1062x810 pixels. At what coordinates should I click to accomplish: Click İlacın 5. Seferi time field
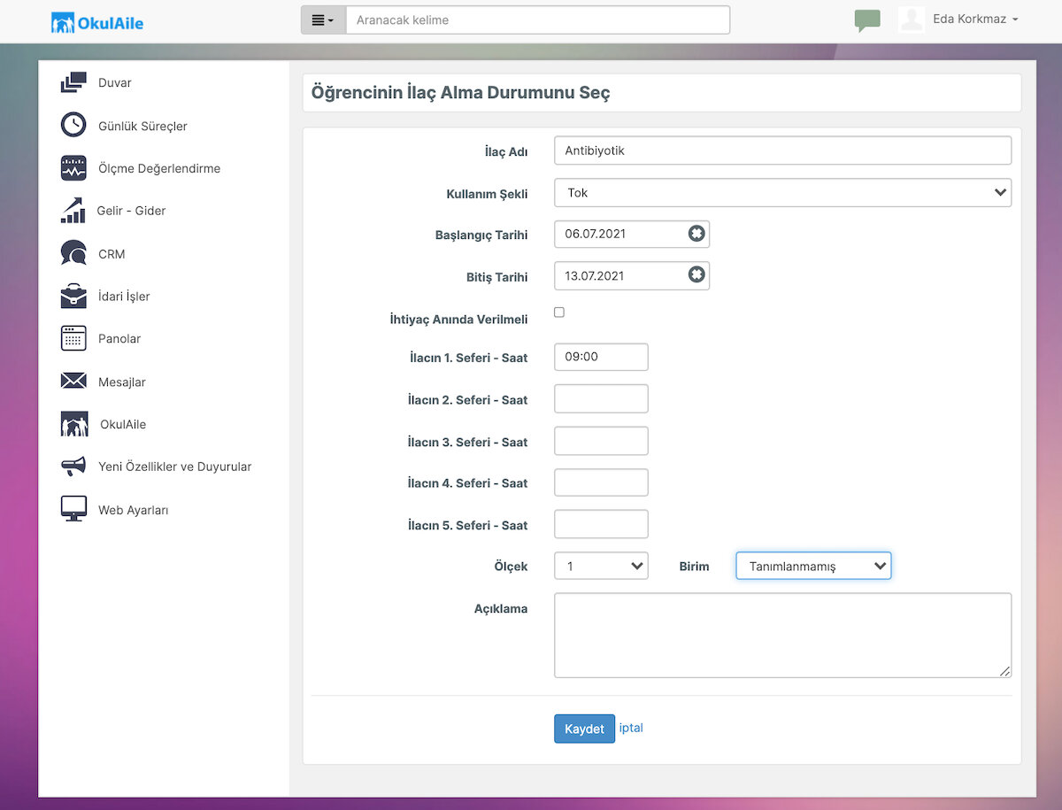coord(601,524)
